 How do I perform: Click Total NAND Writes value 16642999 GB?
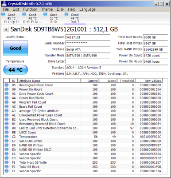tap(155, 49)
